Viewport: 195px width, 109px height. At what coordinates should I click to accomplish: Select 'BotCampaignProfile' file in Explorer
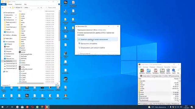(x=27, y=54)
